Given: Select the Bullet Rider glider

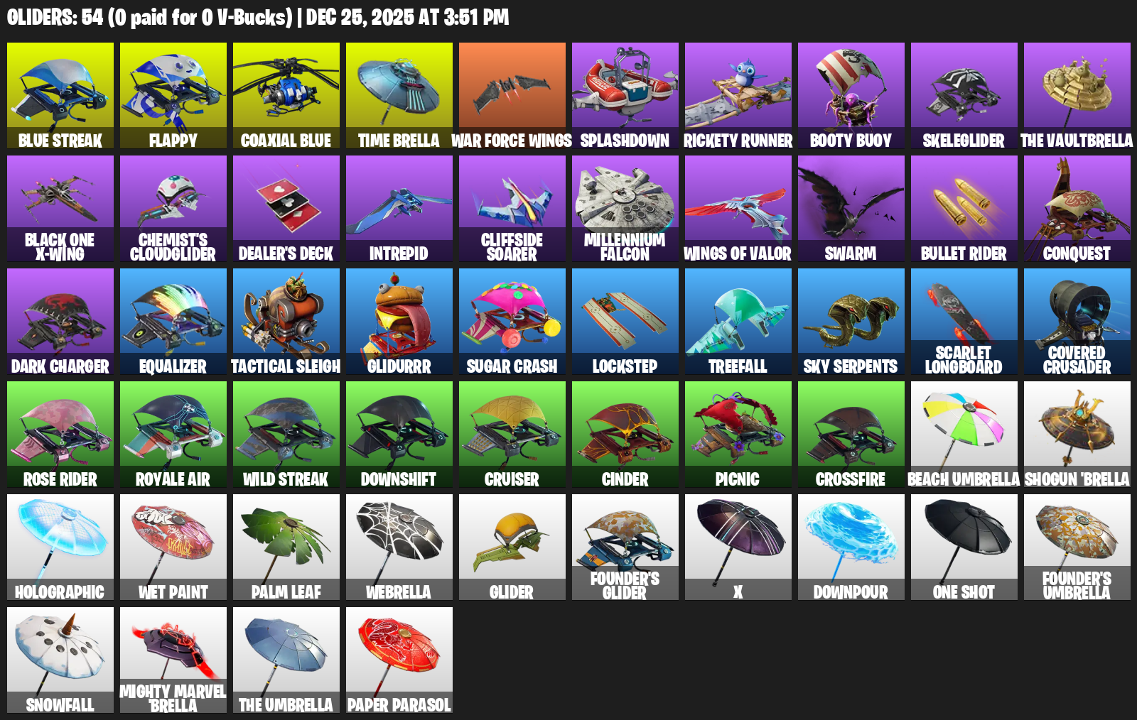Looking at the screenshot, I should [964, 209].
